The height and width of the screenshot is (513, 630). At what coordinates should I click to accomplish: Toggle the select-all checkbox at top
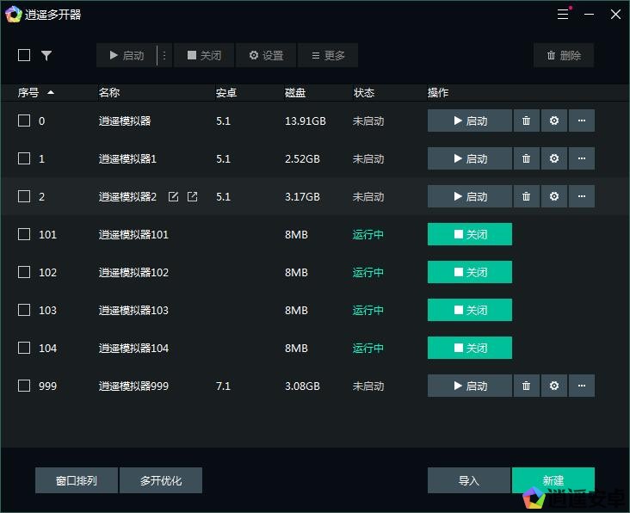[24, 55]
